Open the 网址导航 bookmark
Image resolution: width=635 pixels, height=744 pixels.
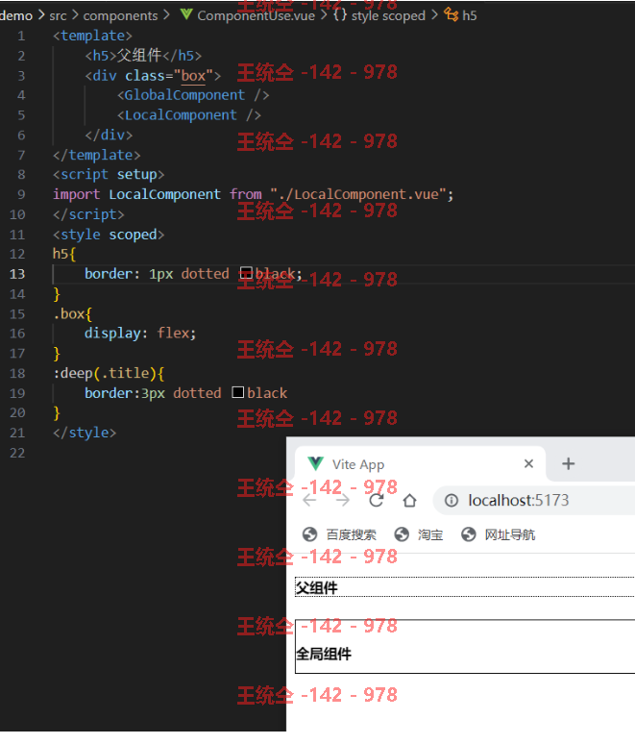[498, 534]
